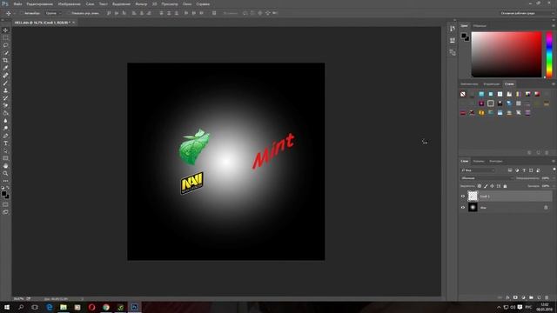Image resolution: width=557 pixels, height=313 pixels.
Task: Open the layer filter Вид dropdown
Action: [x=478, y=170]
